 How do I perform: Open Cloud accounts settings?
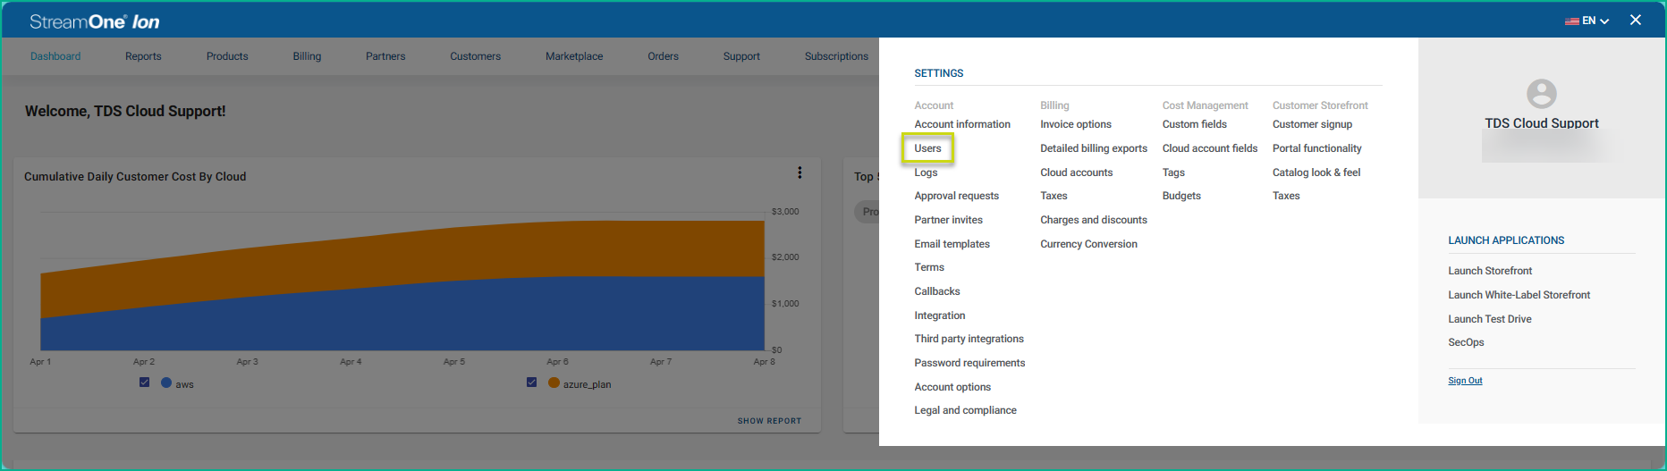[1076, 172]
